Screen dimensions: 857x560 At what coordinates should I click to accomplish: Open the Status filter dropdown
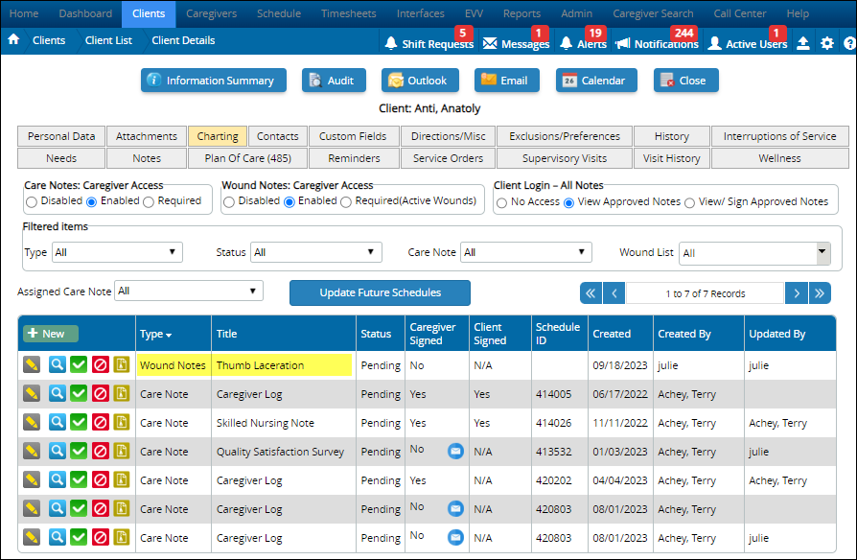[x=316, y=252]
